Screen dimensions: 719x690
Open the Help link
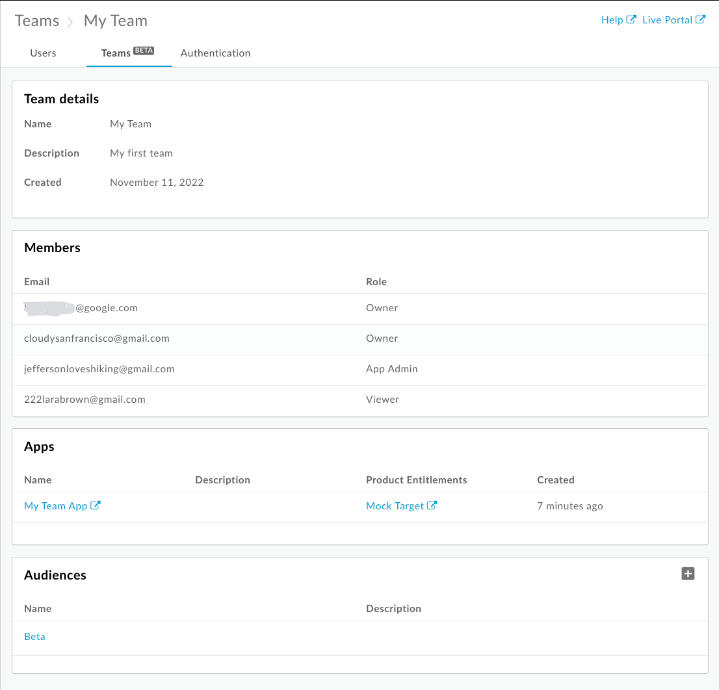pos(612,20)
